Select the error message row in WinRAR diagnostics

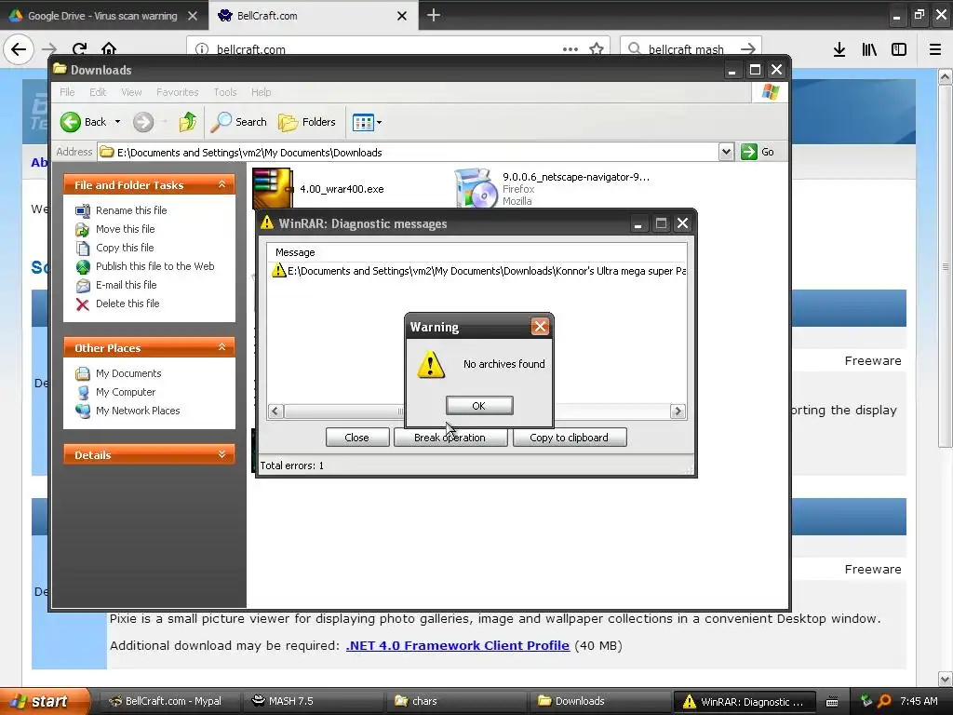coord(477,271)
